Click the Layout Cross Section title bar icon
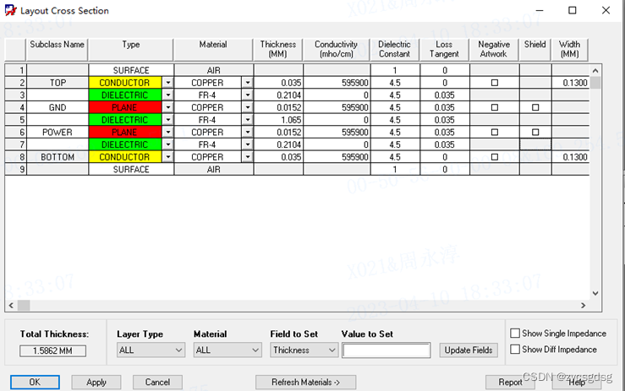Viewport: 625px width, 391px height. click(10, 11)
